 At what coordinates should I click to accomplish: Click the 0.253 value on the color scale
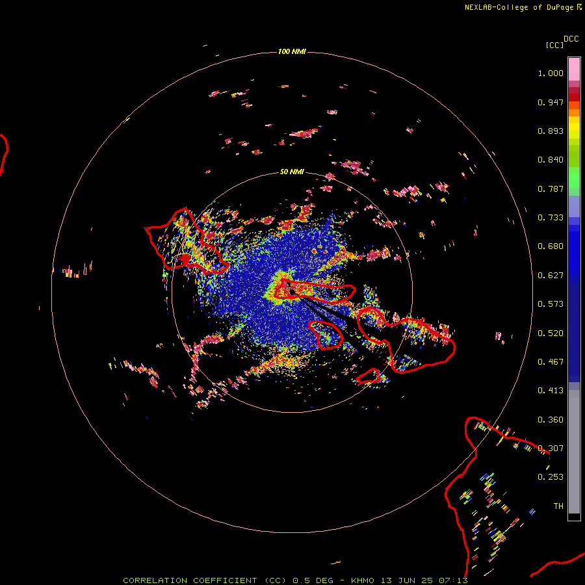click(551, 477)
